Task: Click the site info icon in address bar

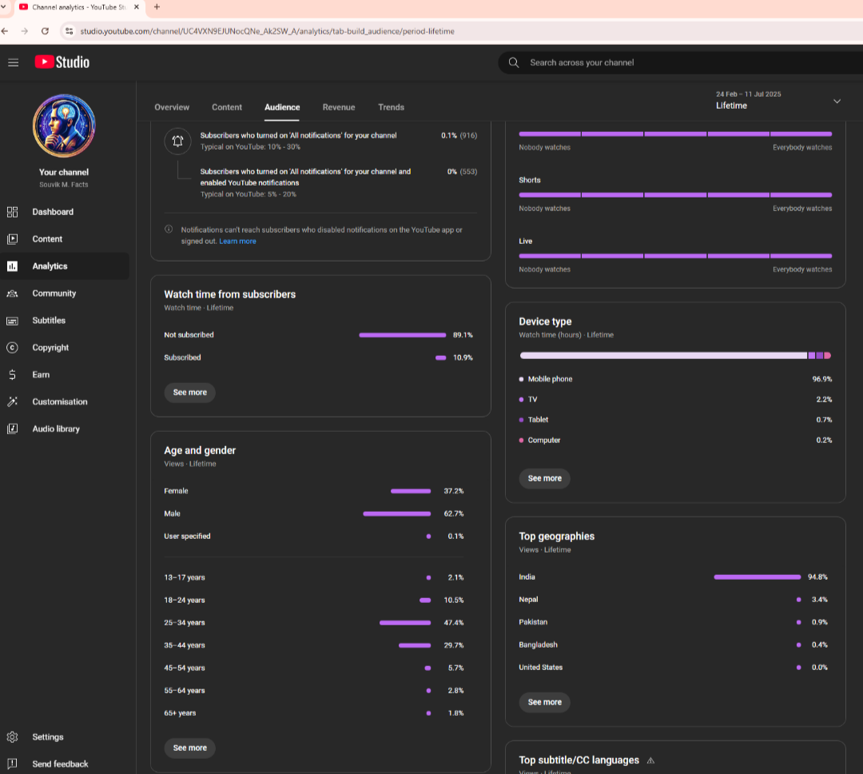Action: click(x=70, y=31)
